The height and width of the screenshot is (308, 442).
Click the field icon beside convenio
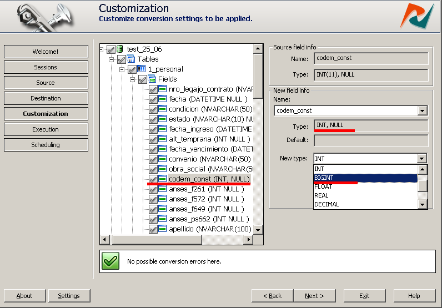163,159
